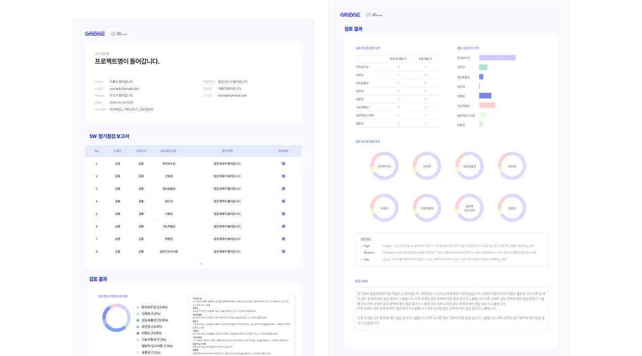642x356 pixels.
Task: Click the 사용성 donut chart
Action: (385, 208)
